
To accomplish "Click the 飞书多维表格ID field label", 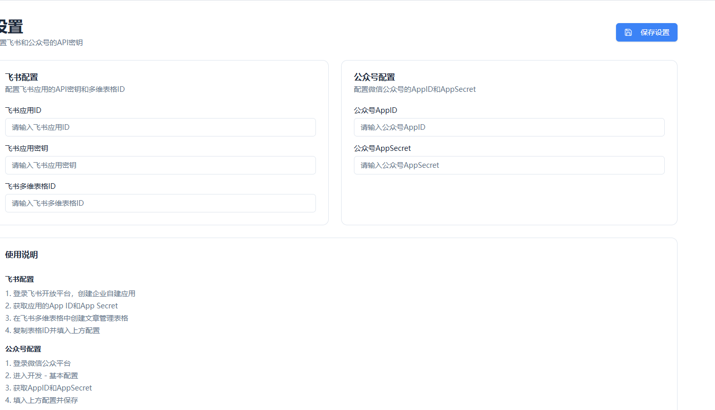I will (30, 186).
